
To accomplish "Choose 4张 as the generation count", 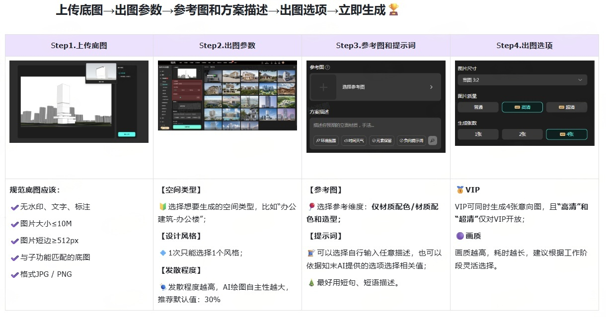I will (566, 134).
